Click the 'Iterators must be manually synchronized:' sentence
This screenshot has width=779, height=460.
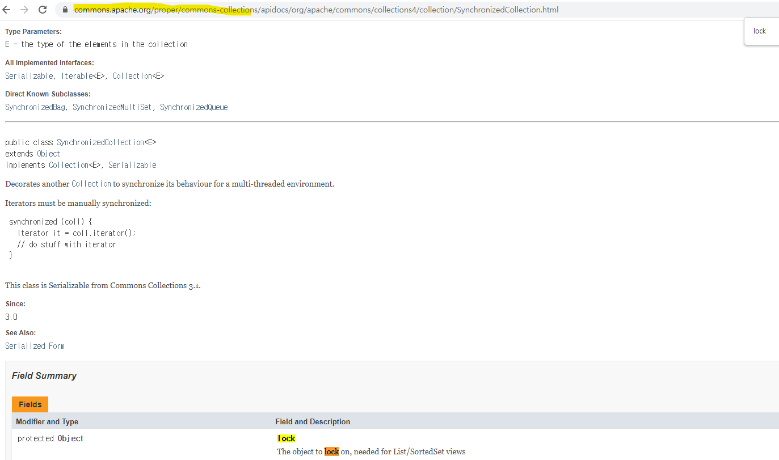(78, 203)
